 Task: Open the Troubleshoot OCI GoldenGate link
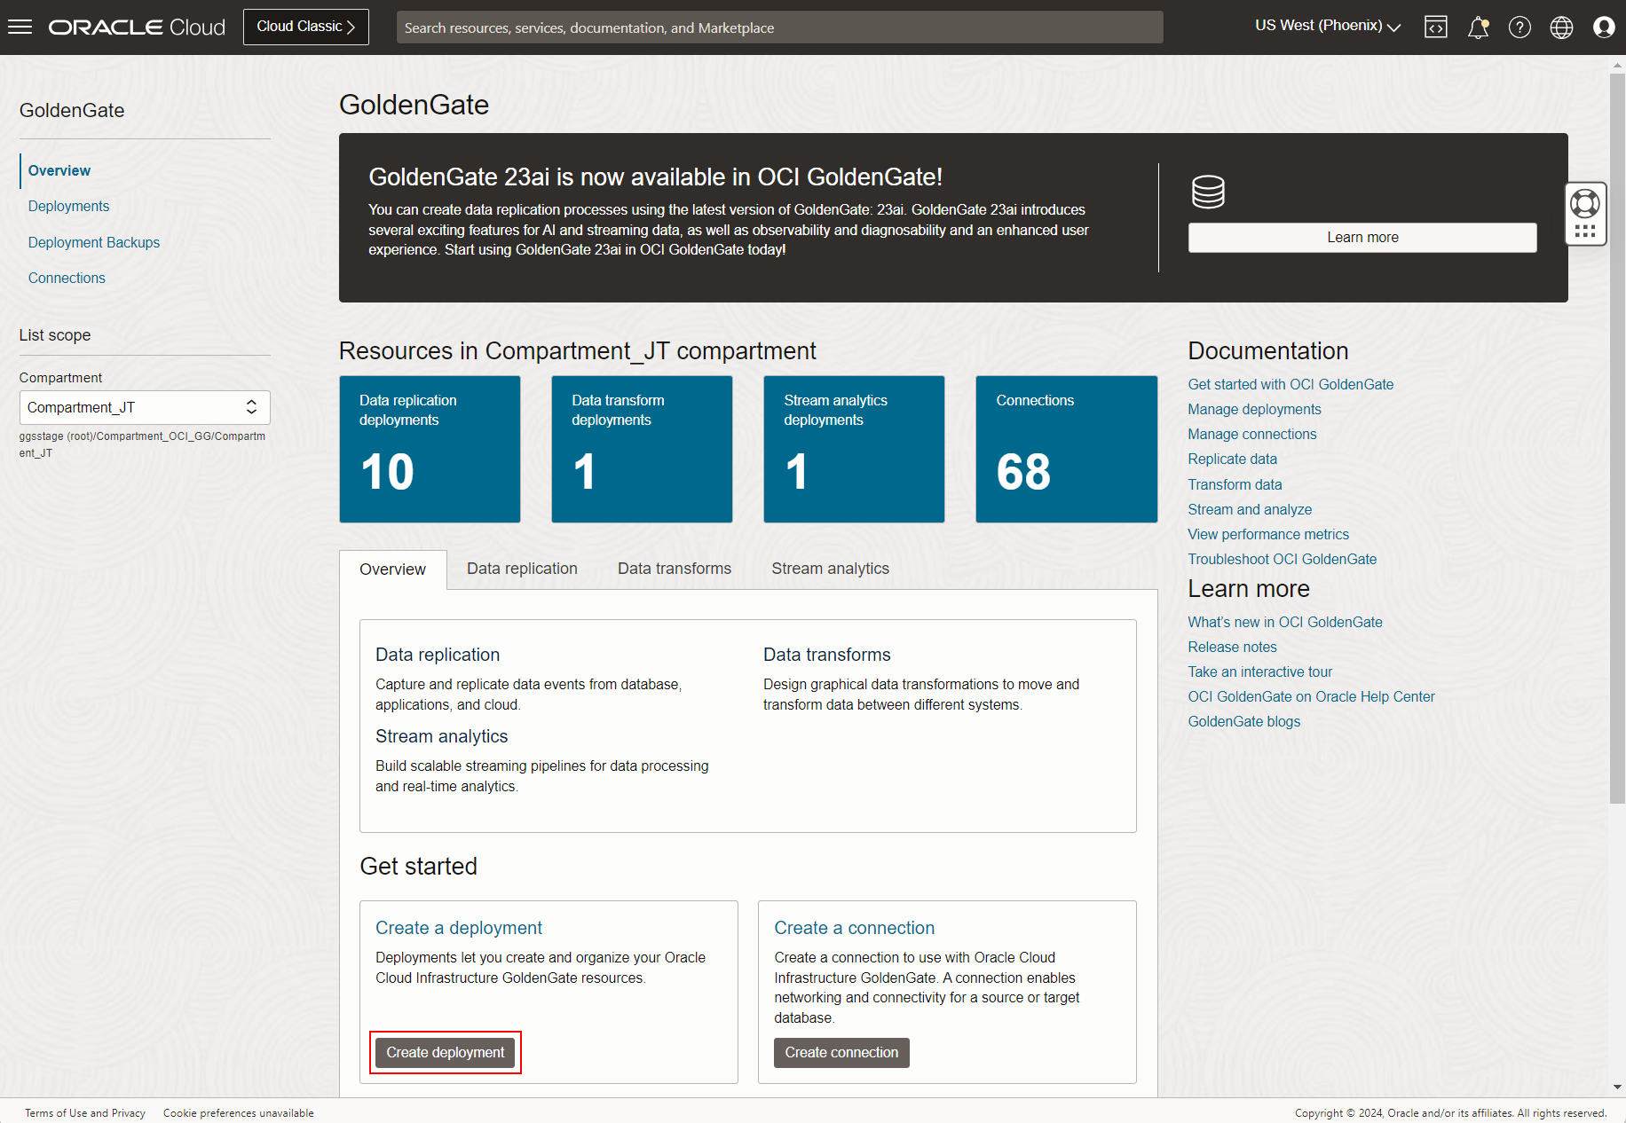(x=1283, y=559)
